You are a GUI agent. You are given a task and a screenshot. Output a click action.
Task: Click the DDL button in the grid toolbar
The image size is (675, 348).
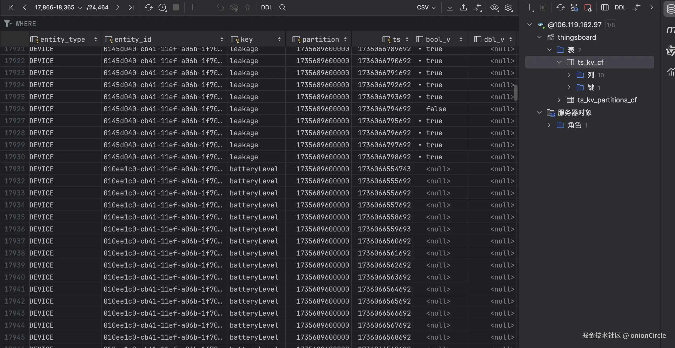point(267,7)
